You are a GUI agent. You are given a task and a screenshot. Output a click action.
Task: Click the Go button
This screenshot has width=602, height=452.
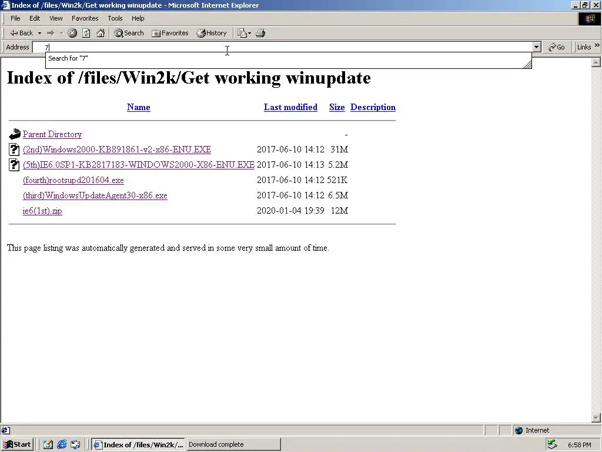[557, 47]
